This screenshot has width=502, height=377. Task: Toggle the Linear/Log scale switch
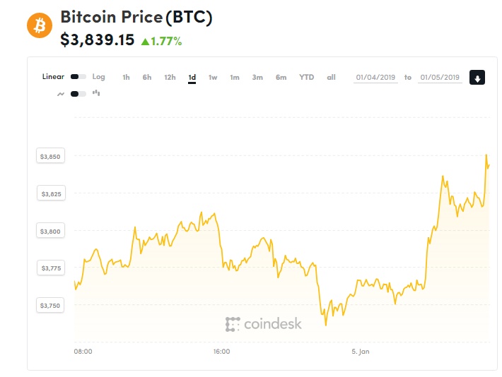pos(78,77)
